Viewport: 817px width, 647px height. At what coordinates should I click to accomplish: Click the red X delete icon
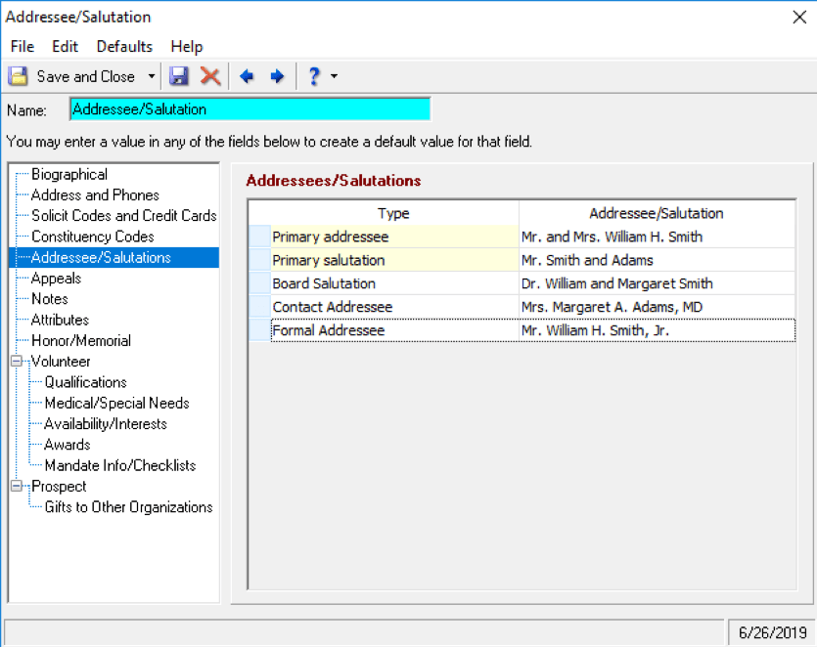(210, 76)
